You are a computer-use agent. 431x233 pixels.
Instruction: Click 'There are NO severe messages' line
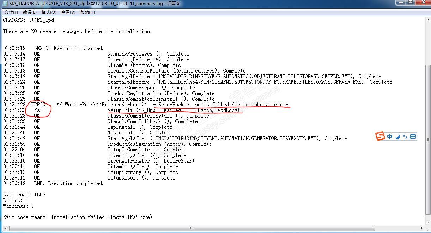77,31
